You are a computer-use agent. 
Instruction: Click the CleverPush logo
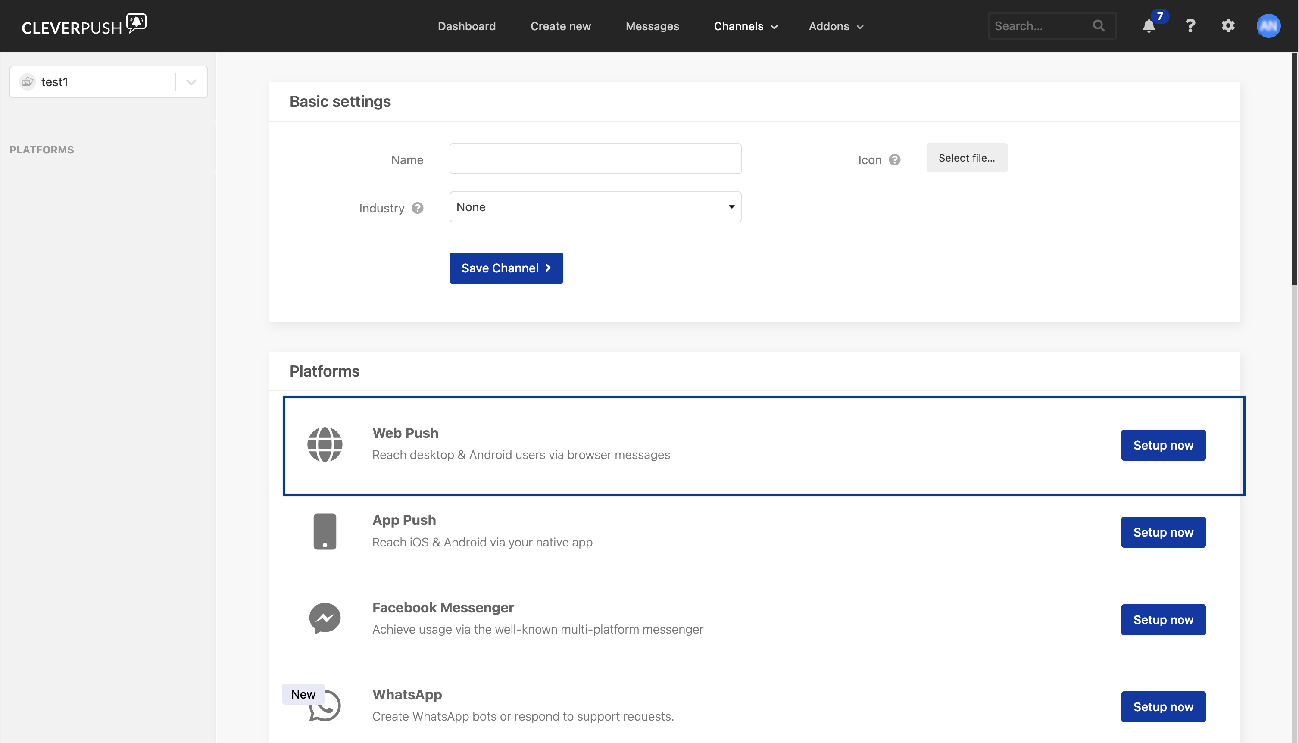click(x=84, y=25)
